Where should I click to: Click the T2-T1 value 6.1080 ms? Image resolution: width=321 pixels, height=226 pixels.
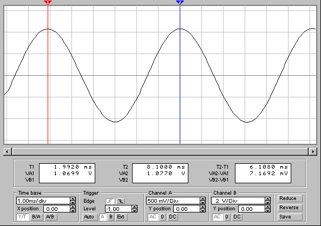tap(269, 167)
